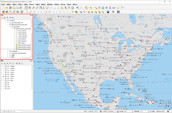The image size is (172, 113).
Task: Open the Plugins menu
Action: [32, 4]
